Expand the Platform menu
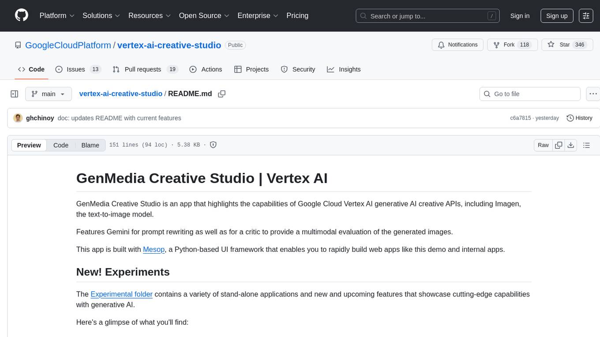Image resolution: width=600 pixels, height=337 pixels. [57, 15]
